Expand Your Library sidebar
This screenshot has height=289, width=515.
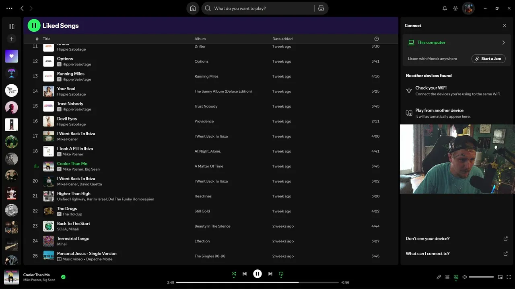(x=11, y=26)
